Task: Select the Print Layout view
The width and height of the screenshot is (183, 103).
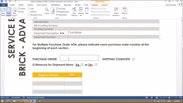Action: tap(9, 12)
